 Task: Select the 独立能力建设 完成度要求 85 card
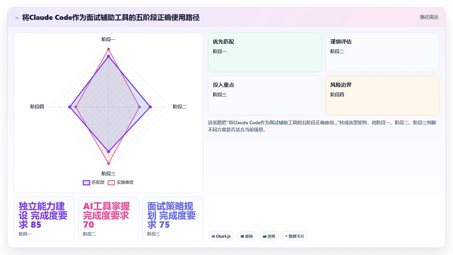44,219
